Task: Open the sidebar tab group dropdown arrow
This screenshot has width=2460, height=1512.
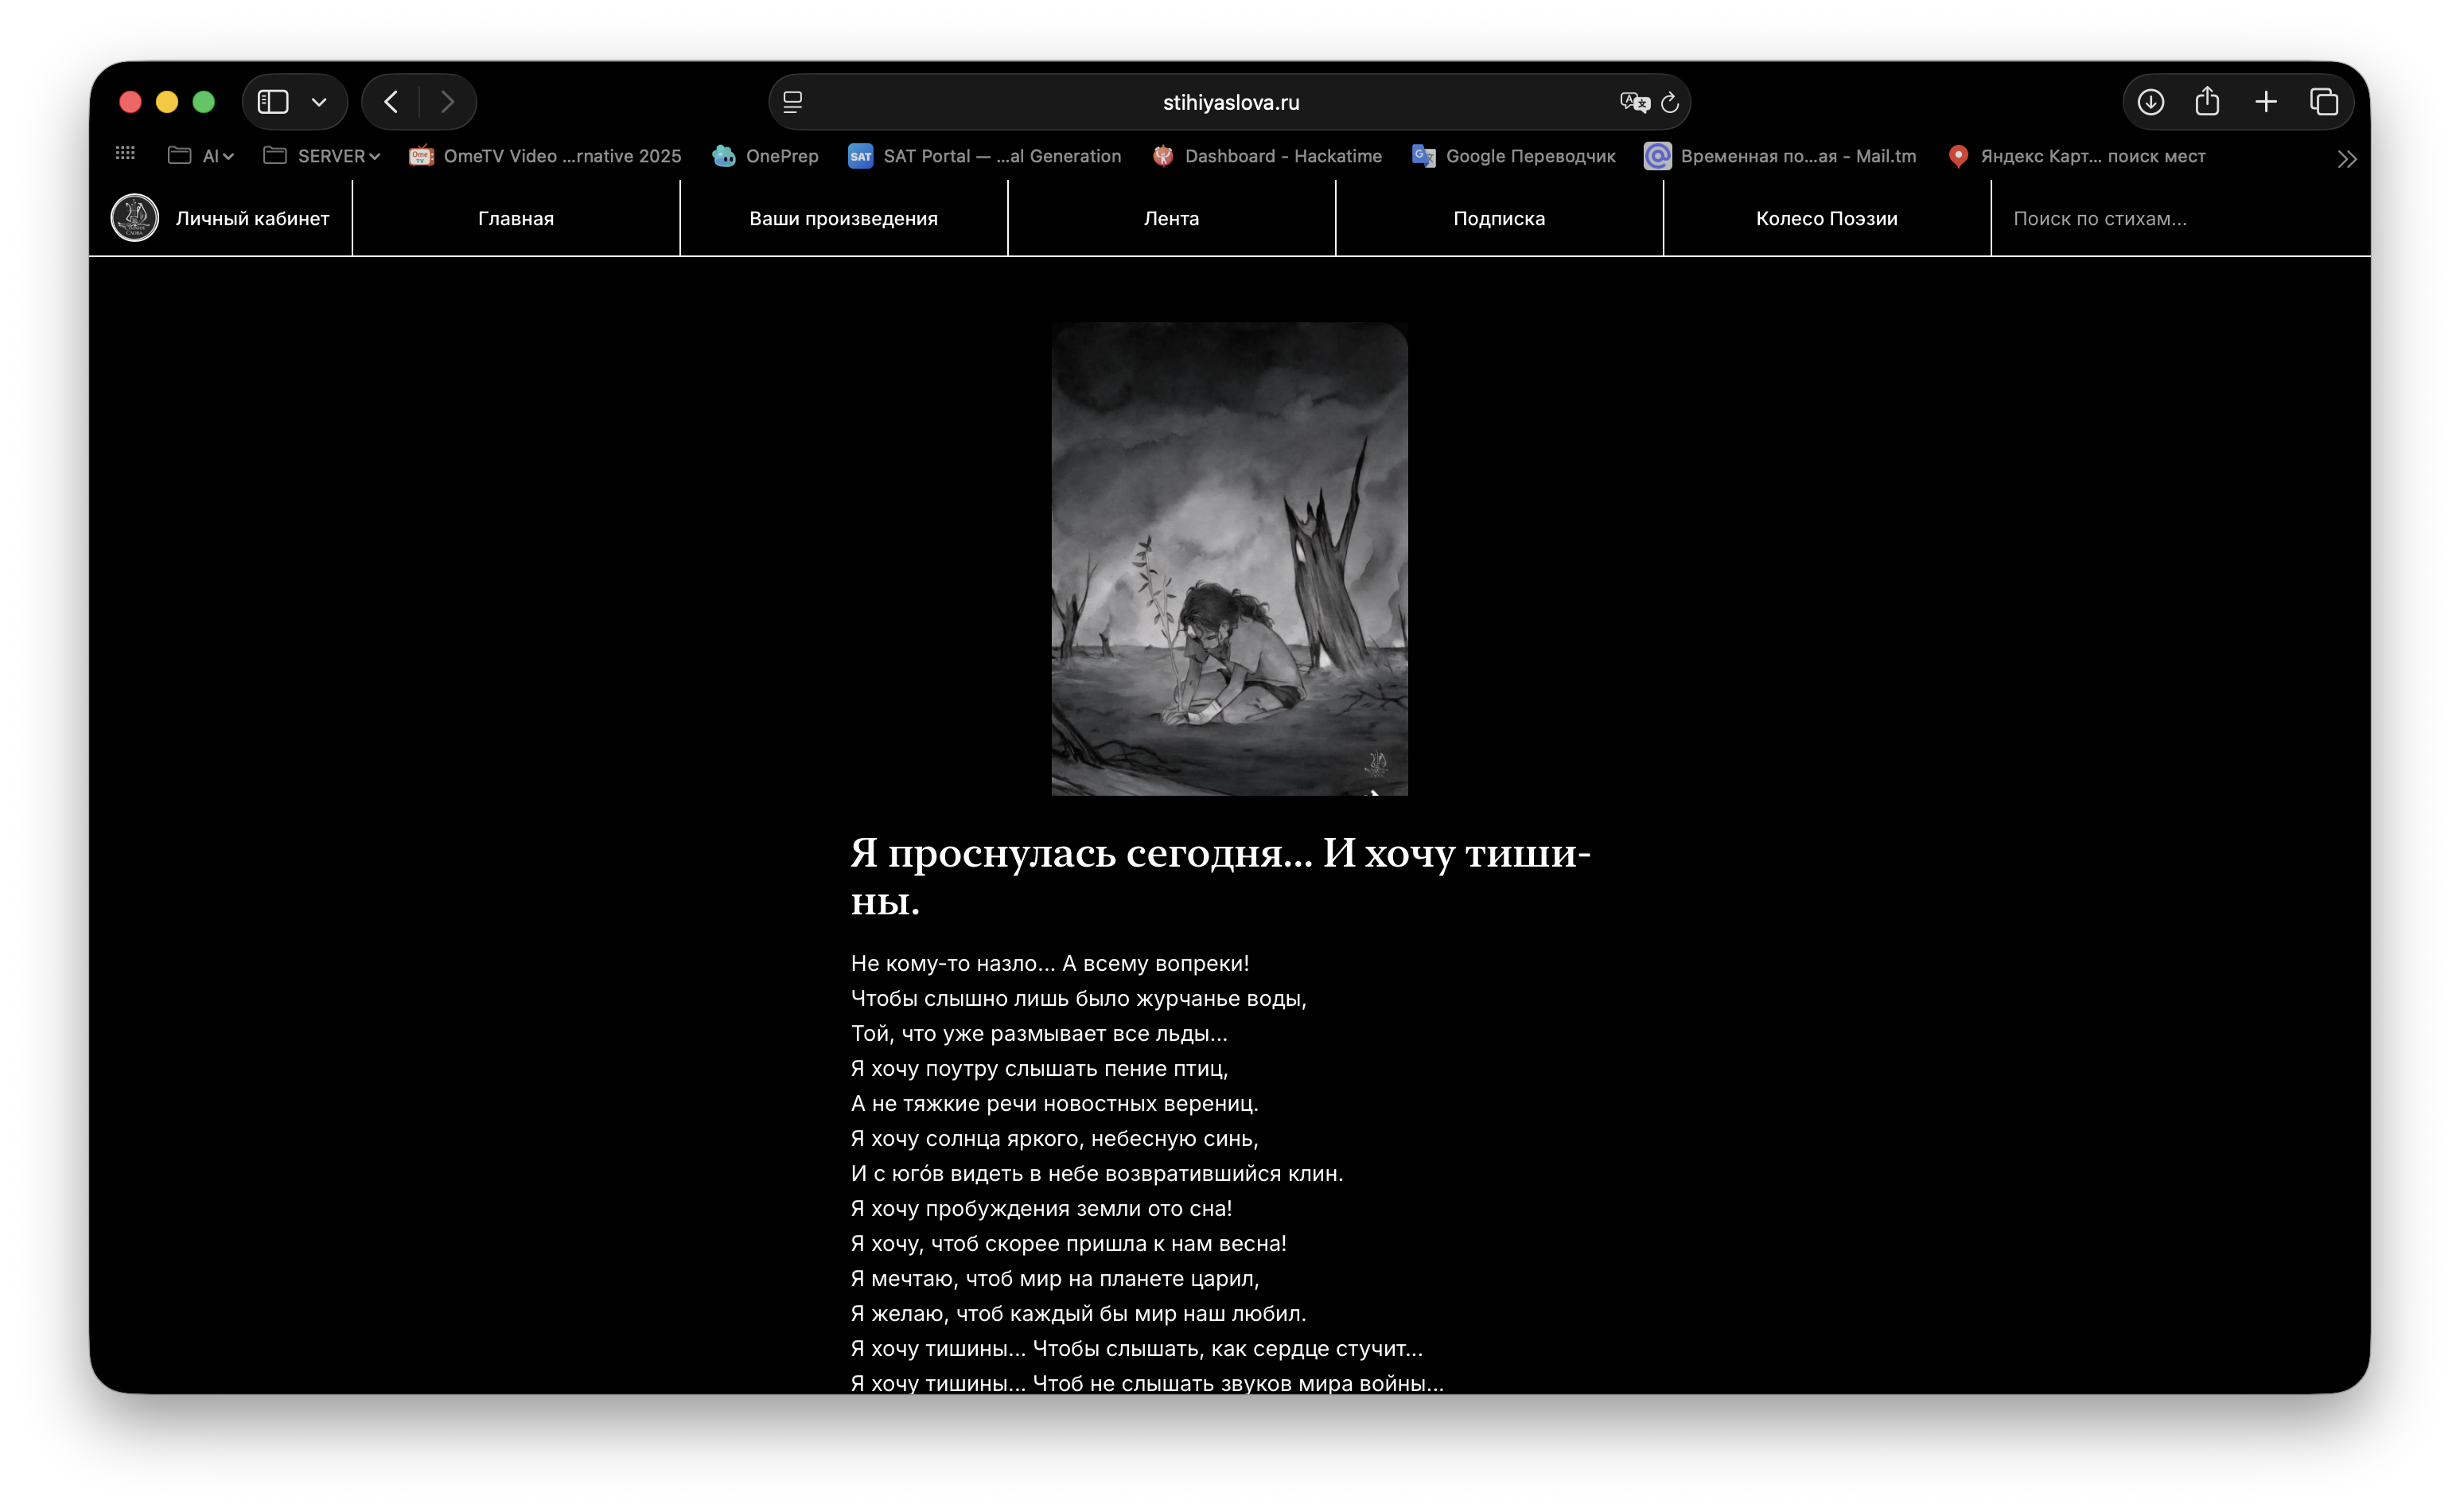Action: pyautogui.click(x=319, y=102)
